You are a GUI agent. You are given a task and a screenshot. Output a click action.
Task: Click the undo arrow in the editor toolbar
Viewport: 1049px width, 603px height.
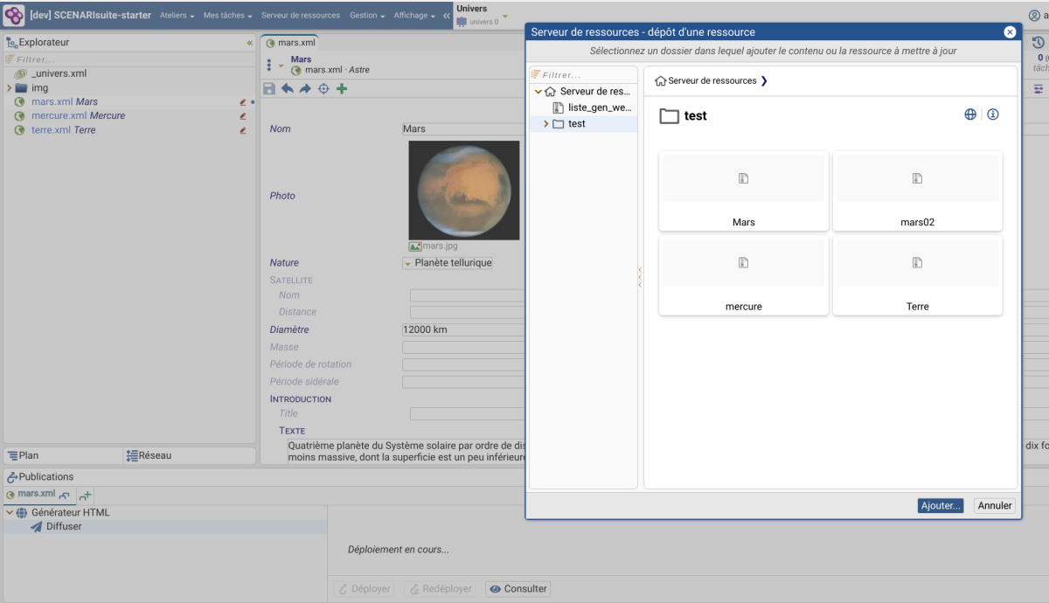[287, 89]
